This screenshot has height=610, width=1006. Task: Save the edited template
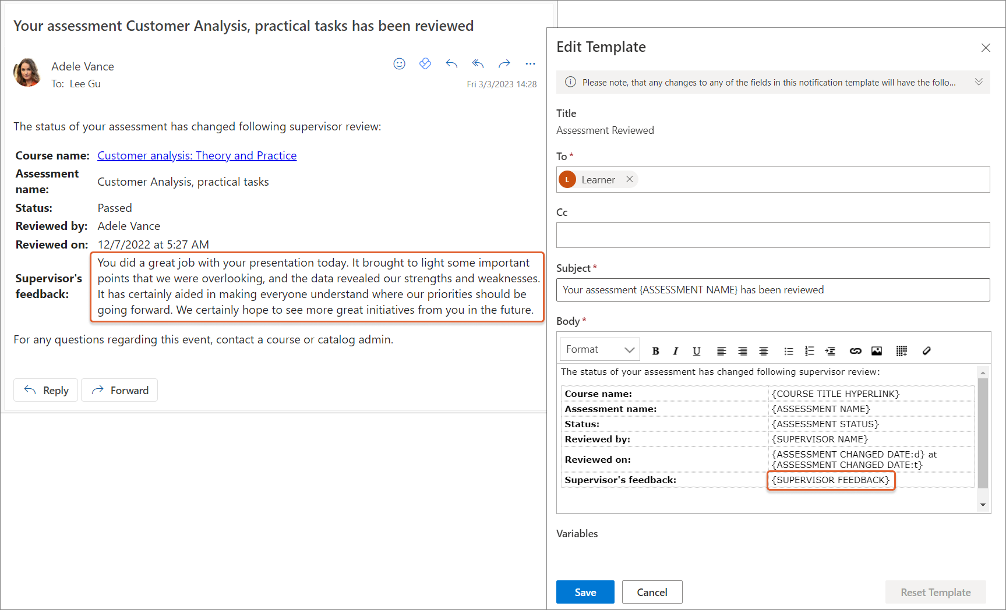[585, 592]
